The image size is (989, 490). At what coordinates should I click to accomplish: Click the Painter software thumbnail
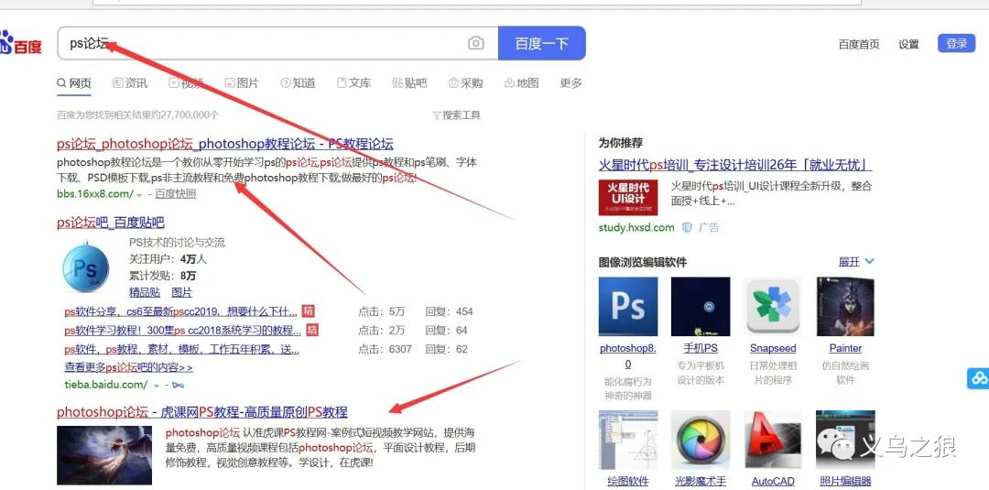(845, 307)
